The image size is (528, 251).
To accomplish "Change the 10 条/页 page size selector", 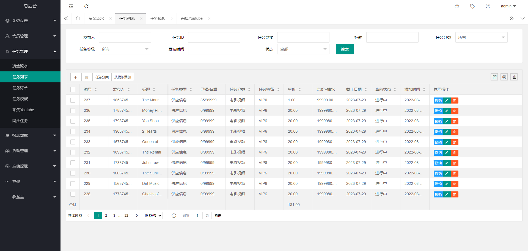I will coord(152,216).
